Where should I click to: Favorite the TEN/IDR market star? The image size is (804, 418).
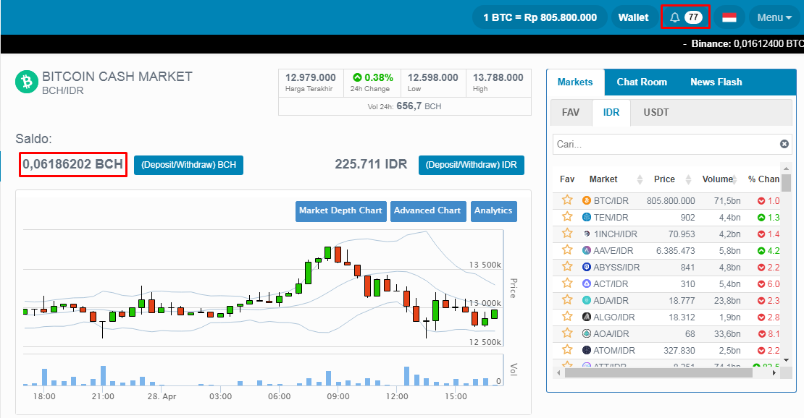tap(566, 217)
